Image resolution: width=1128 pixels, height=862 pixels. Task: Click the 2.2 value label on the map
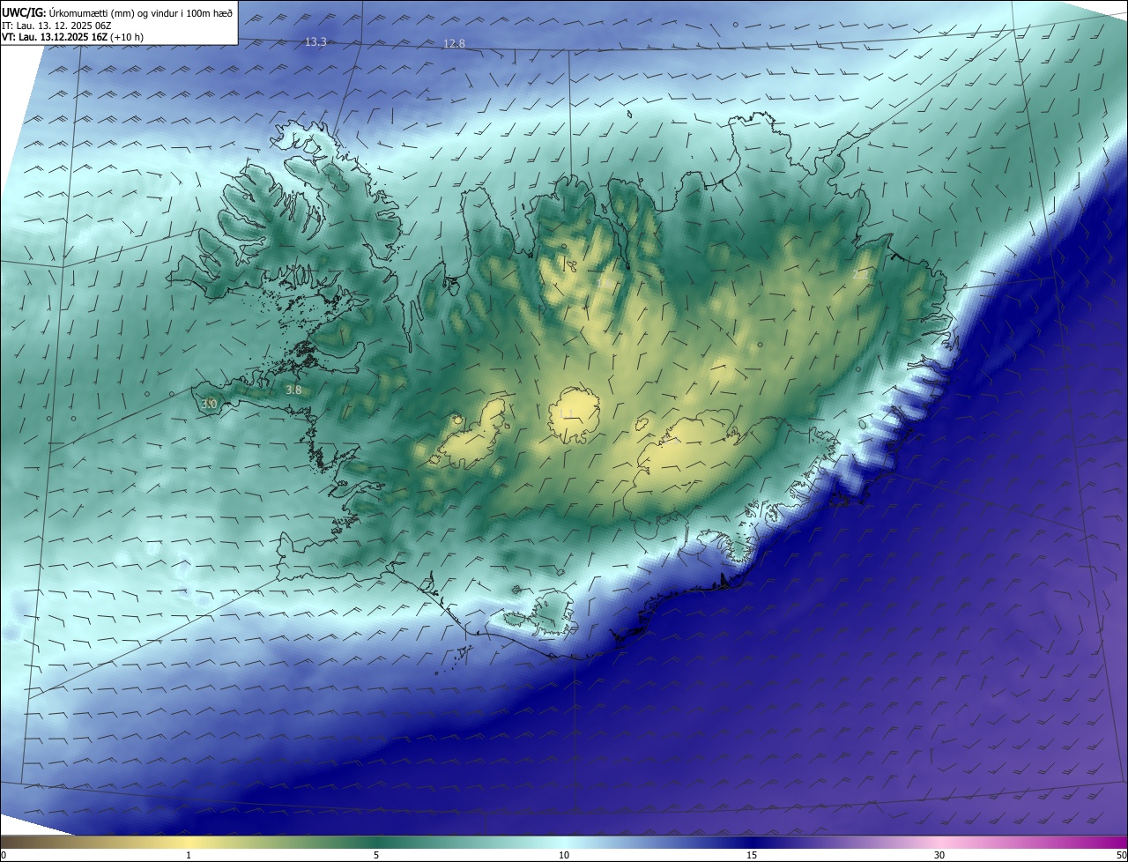tap(860, 275)
